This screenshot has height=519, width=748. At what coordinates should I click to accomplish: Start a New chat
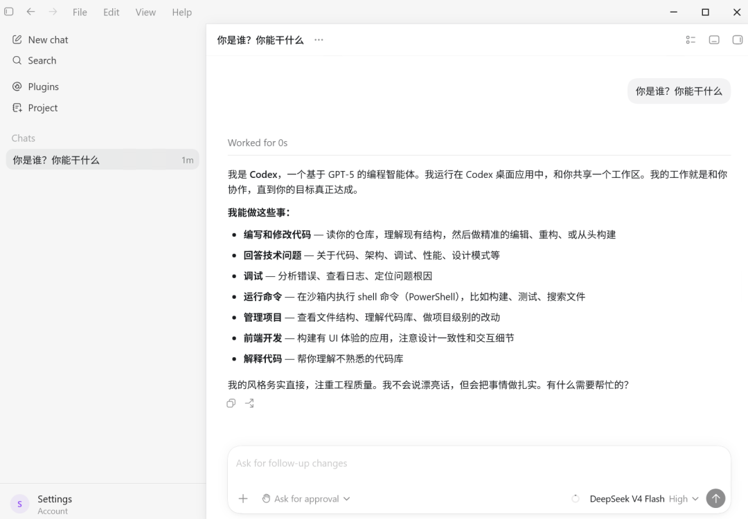coord(41,39)
